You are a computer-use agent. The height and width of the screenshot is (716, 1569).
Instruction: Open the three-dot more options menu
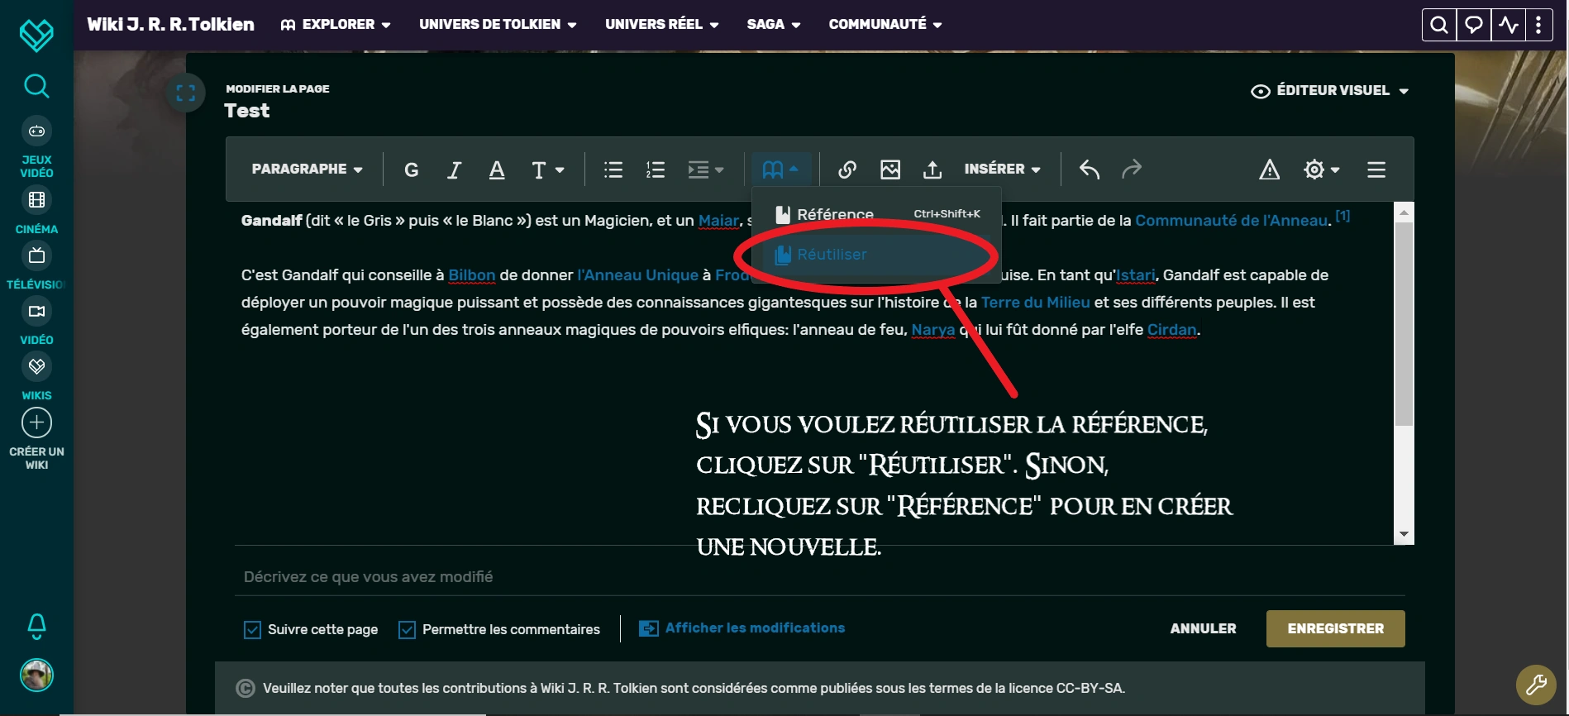coord(1538,25)
